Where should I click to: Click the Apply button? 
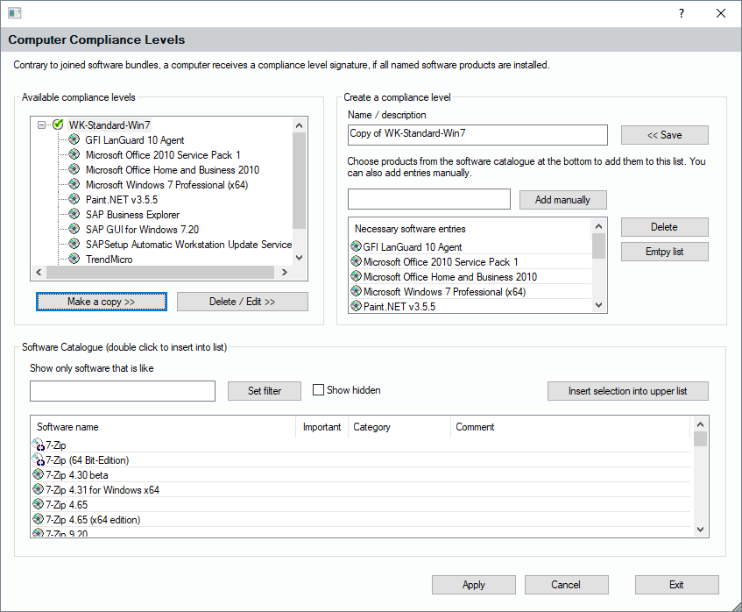point(474,585)
